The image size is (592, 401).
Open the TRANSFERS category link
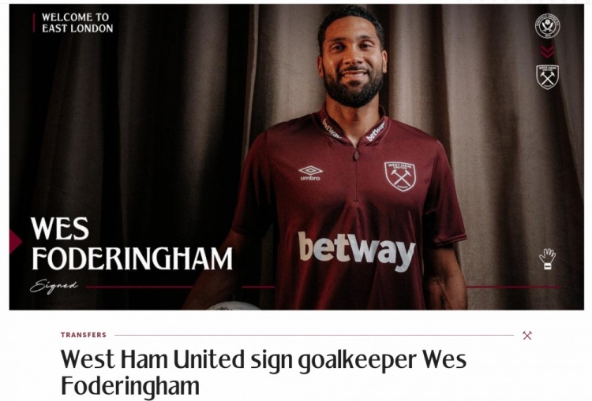(84, 335)
